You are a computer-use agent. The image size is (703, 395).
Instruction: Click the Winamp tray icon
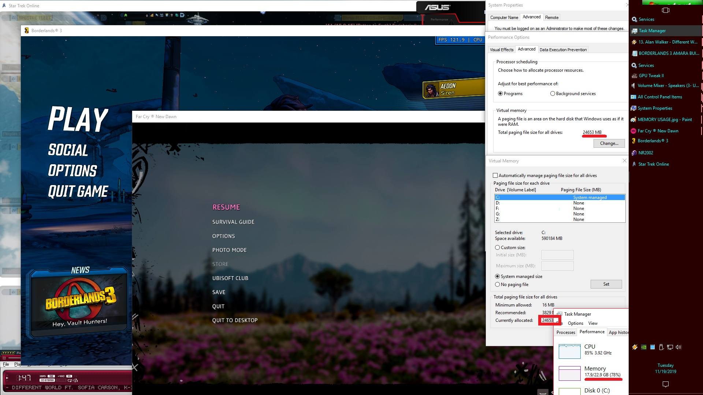(x=635, y=347)
